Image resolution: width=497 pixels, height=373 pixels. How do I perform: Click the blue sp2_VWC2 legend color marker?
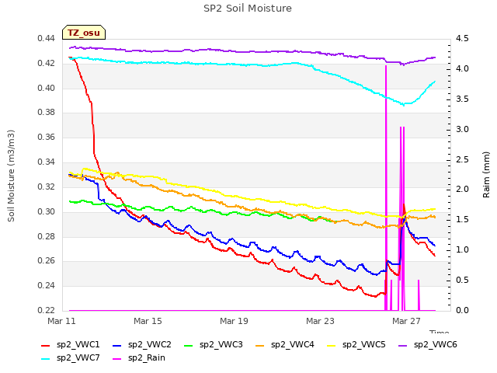coord(117,346)
